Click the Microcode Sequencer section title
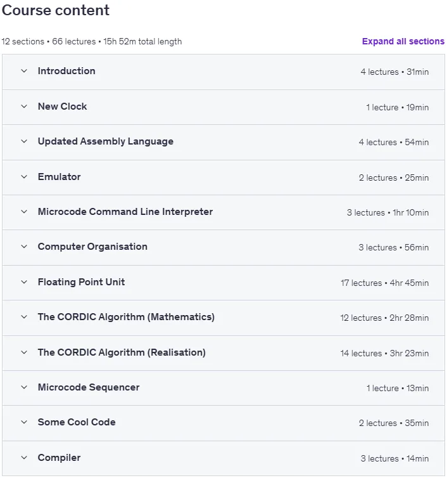The width and height of the screenshot is (447, 478). point(89,387)
